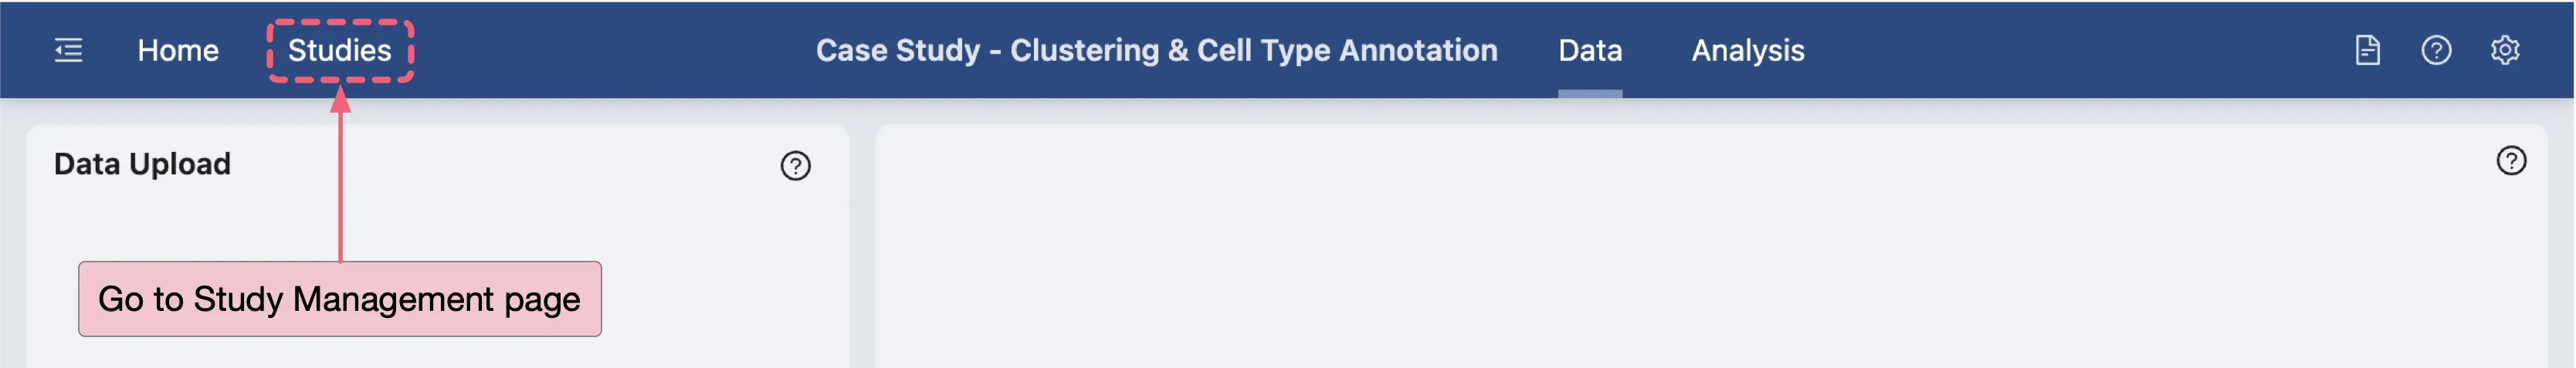Screen dimensions: 2576x368
Task: Click the help question-mark icon in the top bar
Action: click(x=2436, y=50)
